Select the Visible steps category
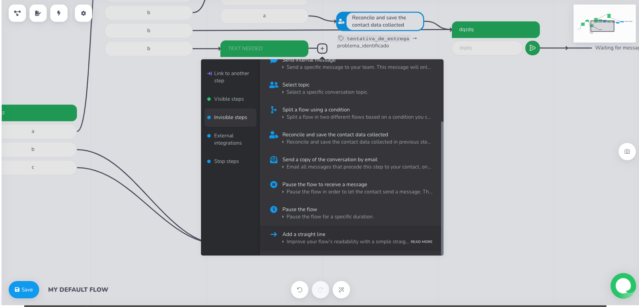 (229, 99)
